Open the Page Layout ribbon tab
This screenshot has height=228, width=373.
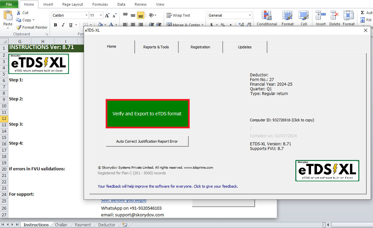(73, 4)
